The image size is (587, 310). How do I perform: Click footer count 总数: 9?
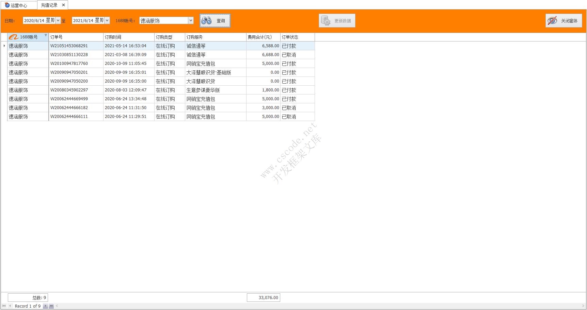[28, 298]
